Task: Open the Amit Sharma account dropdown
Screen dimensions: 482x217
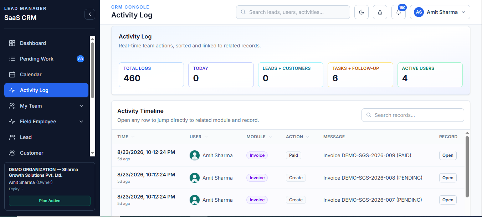Action: click(x=440, y=12)
